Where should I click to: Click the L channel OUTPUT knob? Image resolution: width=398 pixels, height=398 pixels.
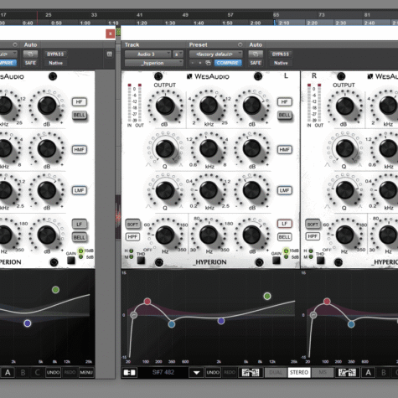click(165, 106)
